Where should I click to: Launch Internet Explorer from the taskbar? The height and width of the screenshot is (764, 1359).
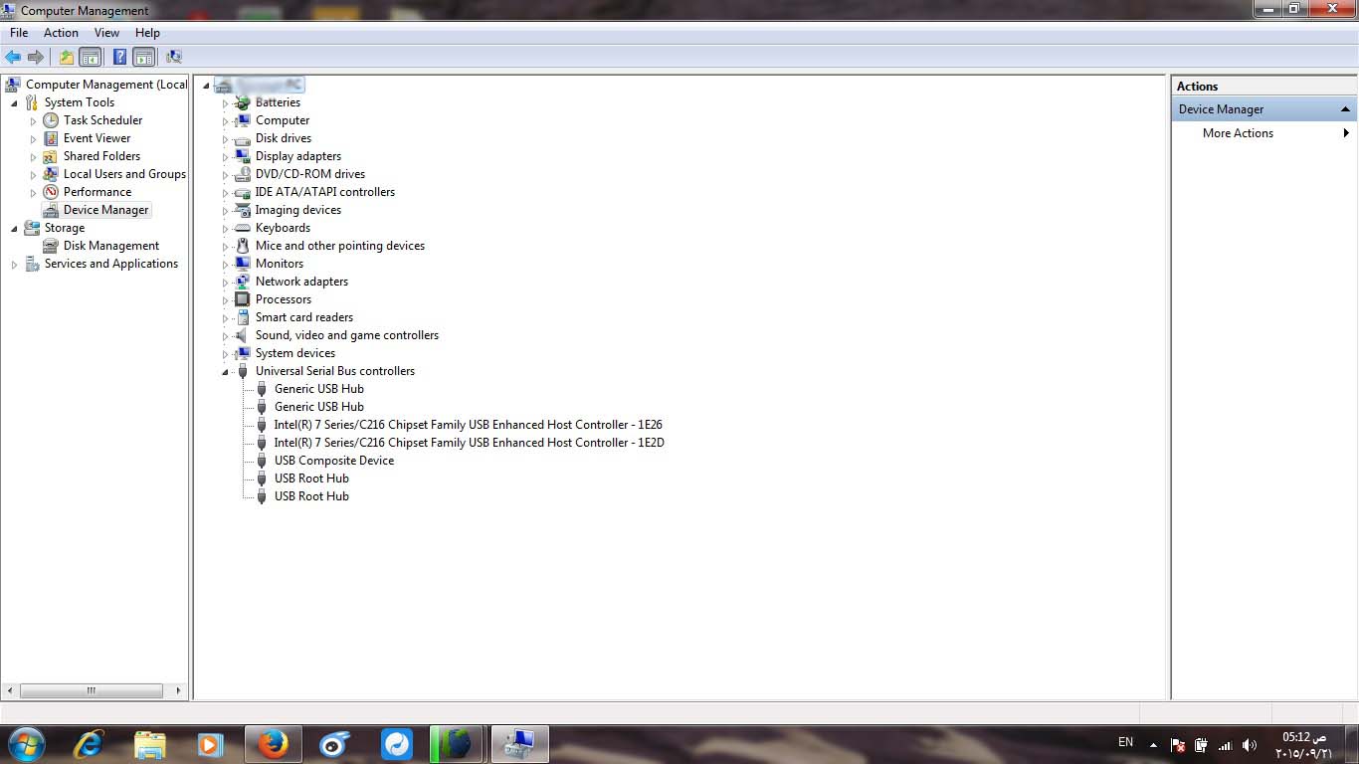(x=89, y=744)
